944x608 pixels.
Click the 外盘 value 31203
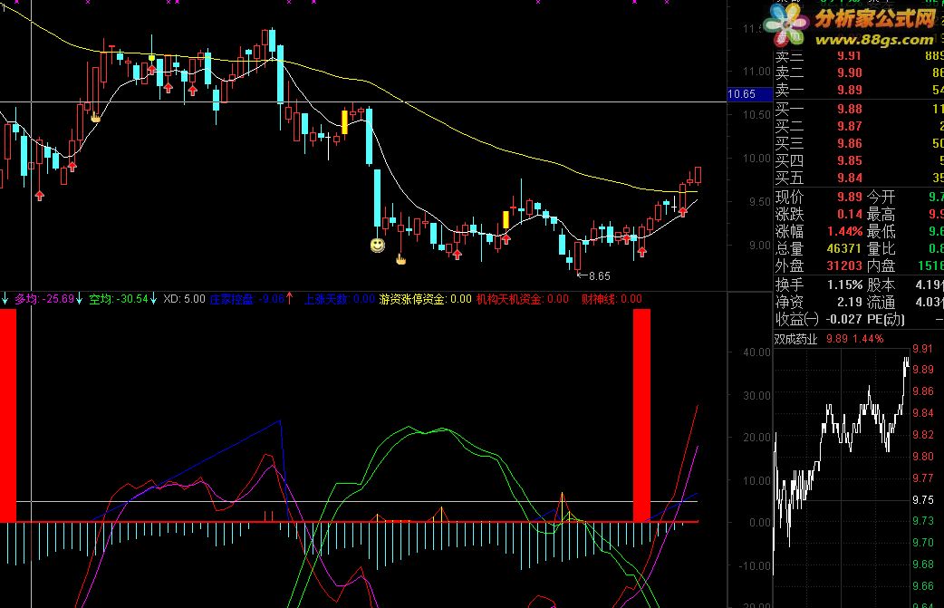(844, 266)
